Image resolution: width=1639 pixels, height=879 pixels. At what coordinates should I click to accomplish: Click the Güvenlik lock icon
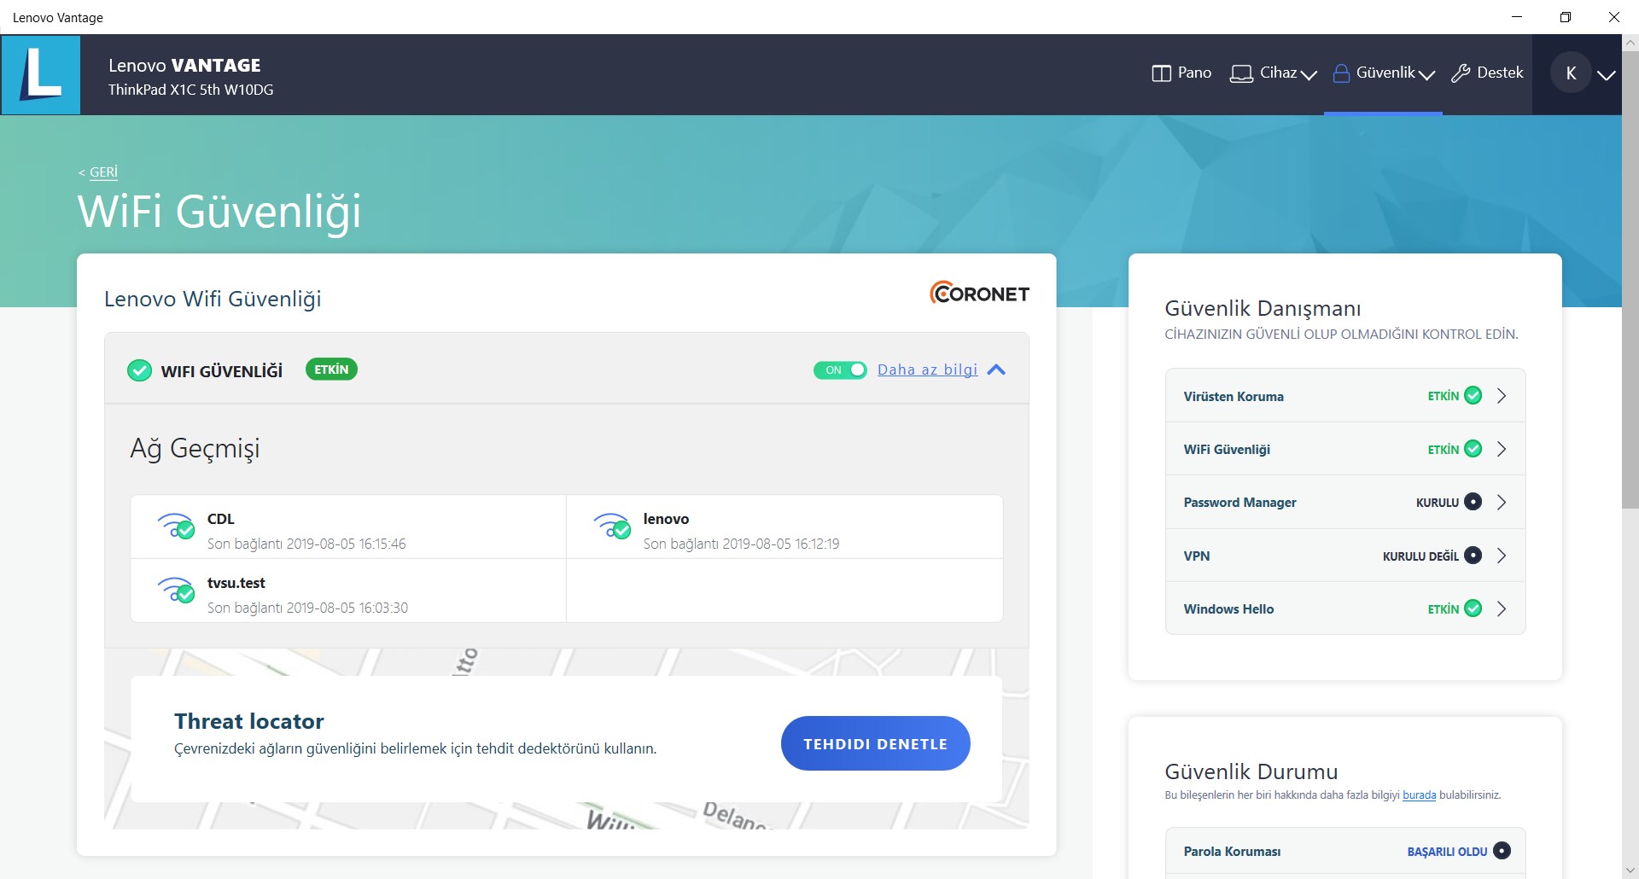click(x=1341, y=73)
